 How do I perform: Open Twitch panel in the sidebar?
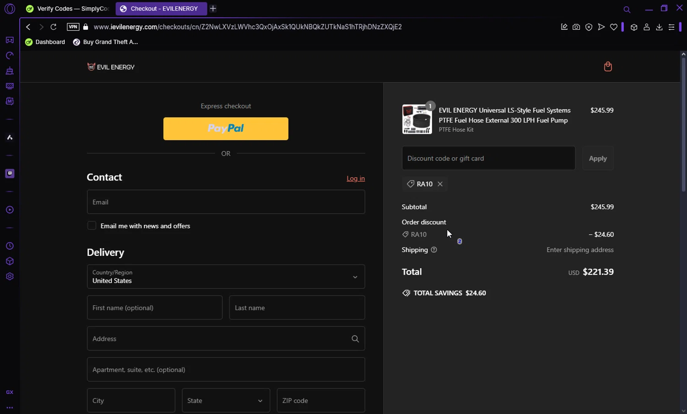pos(10,174)
